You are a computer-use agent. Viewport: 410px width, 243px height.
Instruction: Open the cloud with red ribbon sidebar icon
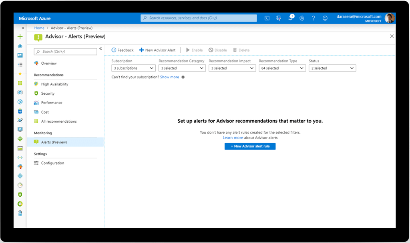pos(20,167)
